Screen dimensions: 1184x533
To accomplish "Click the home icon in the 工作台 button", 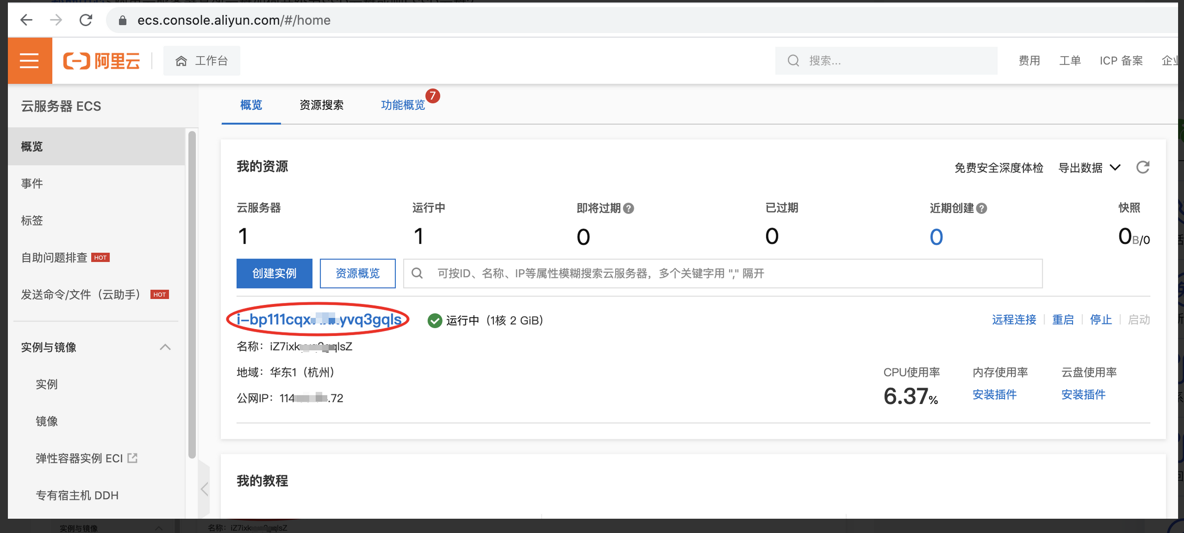I will (x=181, y=61).
